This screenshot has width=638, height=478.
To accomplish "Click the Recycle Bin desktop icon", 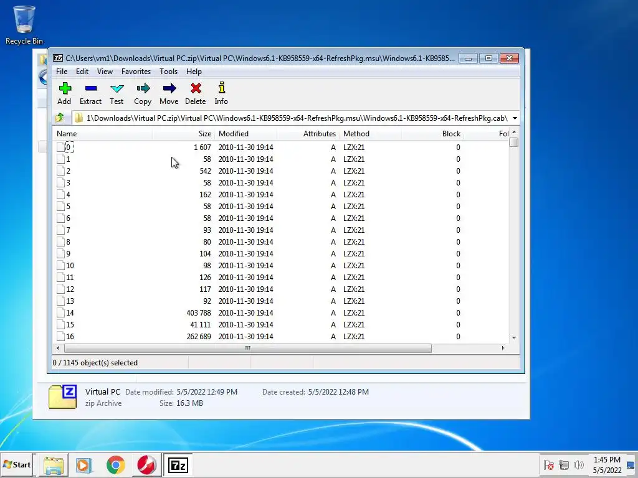I will coord(24,25).
